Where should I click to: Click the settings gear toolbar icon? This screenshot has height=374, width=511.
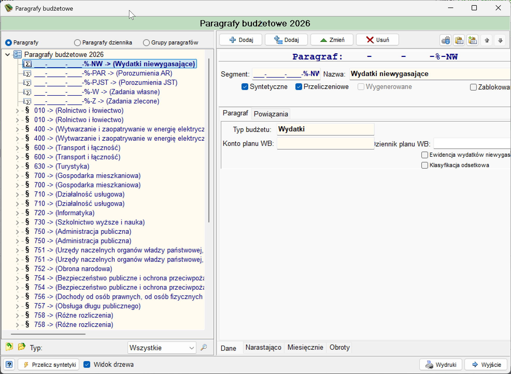click(x=446, y=40)
